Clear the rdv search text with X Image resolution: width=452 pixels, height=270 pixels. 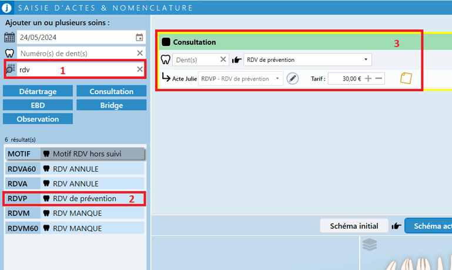click(140, 69)
